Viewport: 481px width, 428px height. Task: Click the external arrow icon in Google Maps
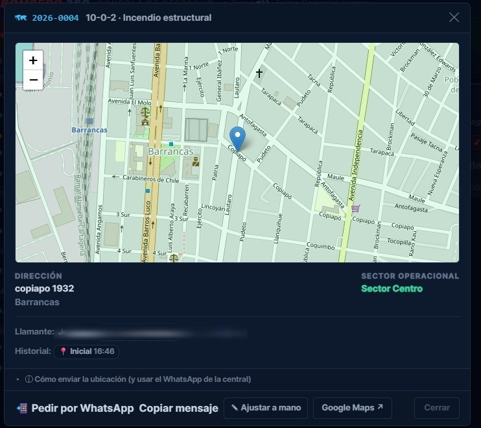click(380, 407)
